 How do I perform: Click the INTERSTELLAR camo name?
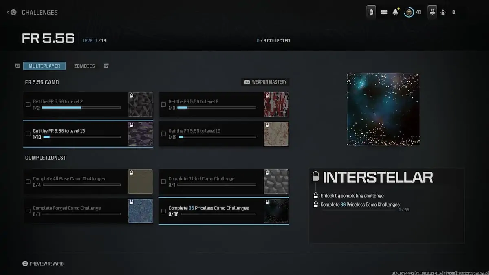tap(378, 177)
